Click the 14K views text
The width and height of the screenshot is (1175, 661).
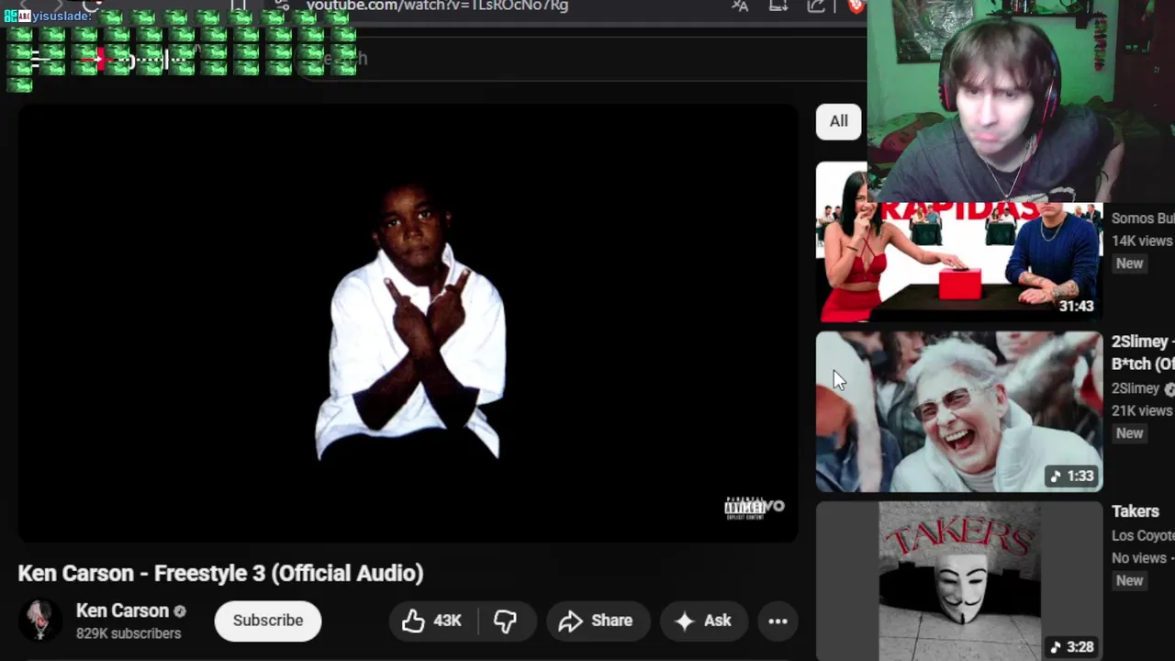(x=1142, y=241)
